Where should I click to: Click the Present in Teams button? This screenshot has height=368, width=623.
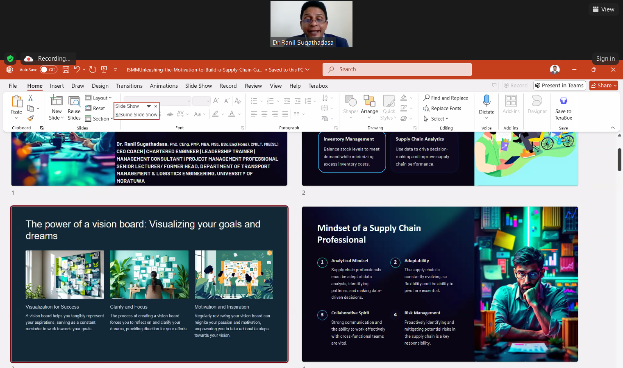(x=559, y=86)
